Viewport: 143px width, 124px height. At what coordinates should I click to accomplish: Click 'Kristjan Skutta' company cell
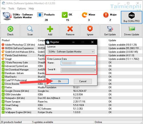(x=45, y=112)
